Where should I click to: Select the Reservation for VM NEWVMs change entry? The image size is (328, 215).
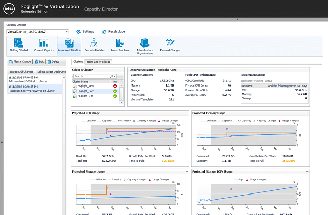[x=34, y=89]
